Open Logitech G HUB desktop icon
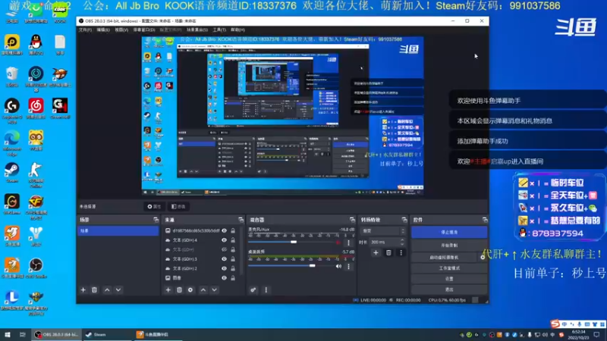The height and width of the screenshot is (341, 607). [11, 111]
